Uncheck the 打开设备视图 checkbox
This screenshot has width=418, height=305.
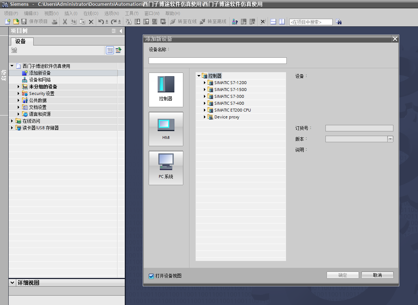(151, 276)
